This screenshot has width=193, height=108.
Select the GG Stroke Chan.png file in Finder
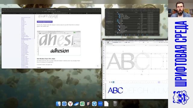point(124,27)
